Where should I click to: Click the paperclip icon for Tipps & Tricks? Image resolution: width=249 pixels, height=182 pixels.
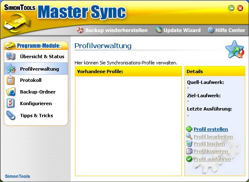coord(11,115)
